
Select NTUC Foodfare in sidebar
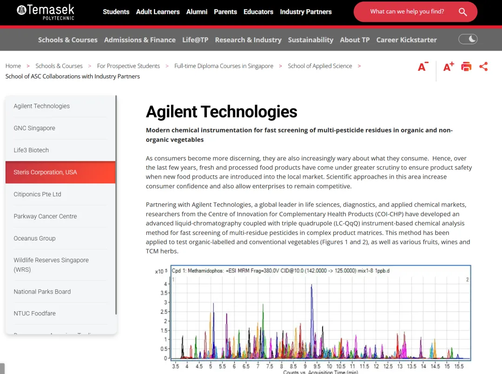pos(60,314)
